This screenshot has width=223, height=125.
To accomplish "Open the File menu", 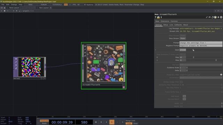I will click(3, 5).
